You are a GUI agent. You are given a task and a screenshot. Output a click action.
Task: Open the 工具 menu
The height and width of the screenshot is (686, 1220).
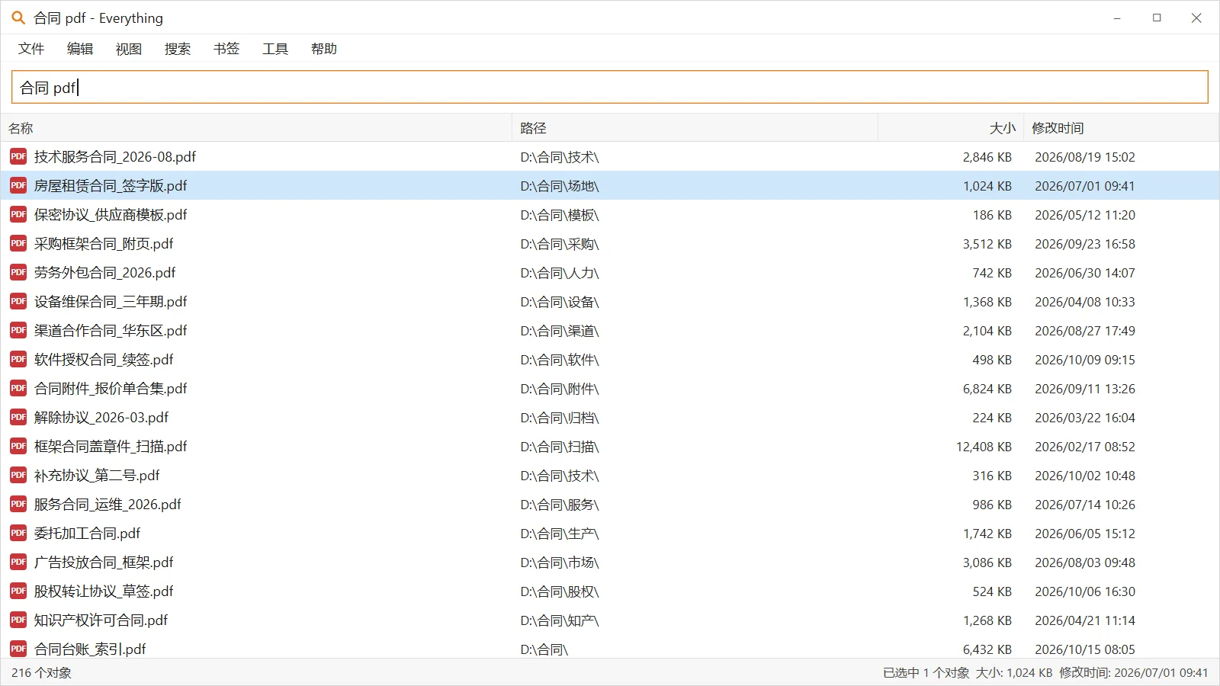coord(275,49)
